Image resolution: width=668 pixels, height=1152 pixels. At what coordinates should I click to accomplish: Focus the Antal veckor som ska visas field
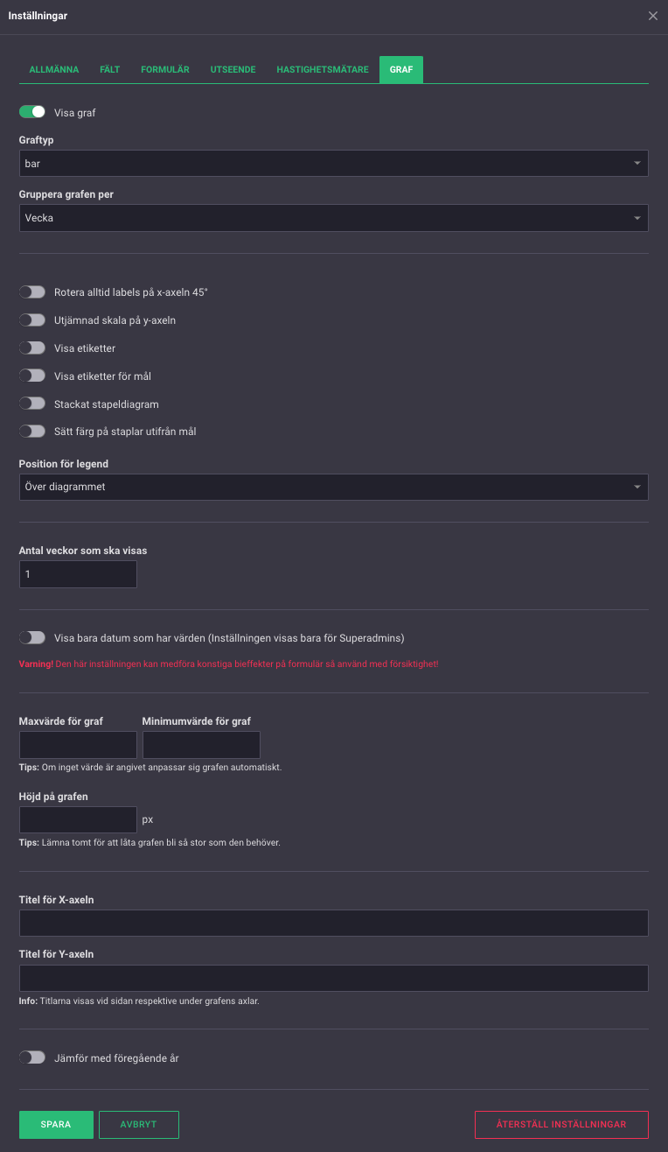[78, 574]
